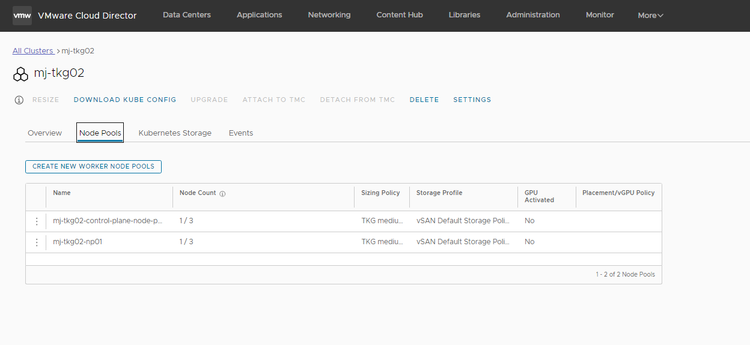Go to Content Hub
Viewport: 750px width, 345px height.
point(400,15)
